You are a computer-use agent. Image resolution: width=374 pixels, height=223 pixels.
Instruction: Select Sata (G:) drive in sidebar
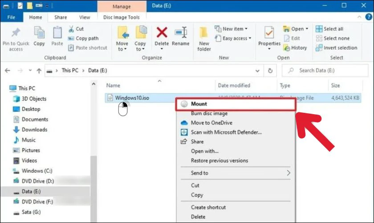tap(27, 212)
